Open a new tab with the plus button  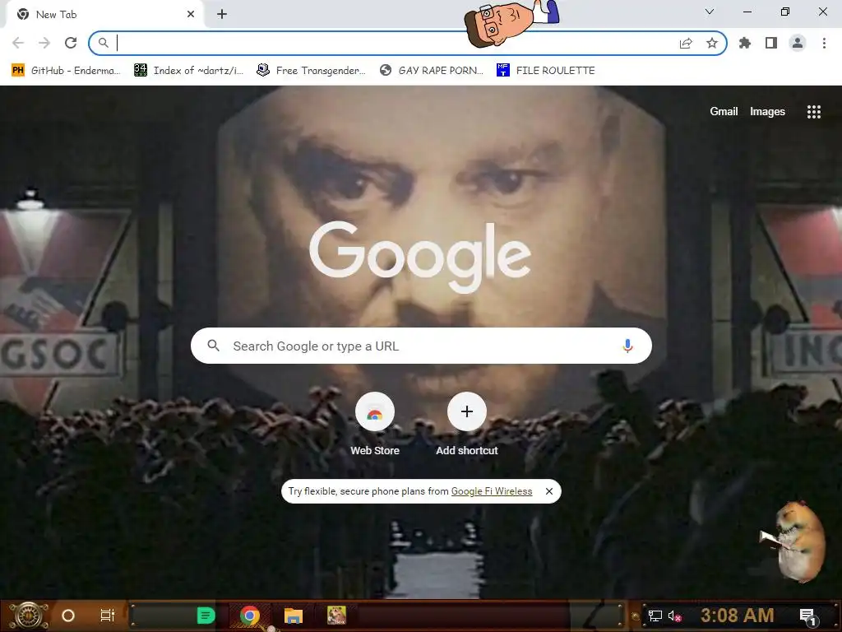click(222, 15)
